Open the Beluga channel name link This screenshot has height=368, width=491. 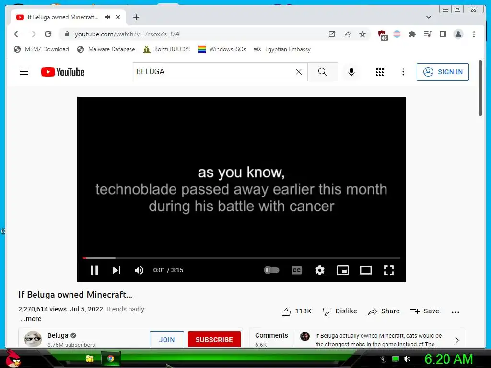[58, 335]
